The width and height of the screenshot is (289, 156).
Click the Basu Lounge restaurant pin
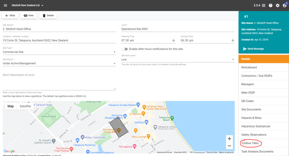click(x=148, y=137)
